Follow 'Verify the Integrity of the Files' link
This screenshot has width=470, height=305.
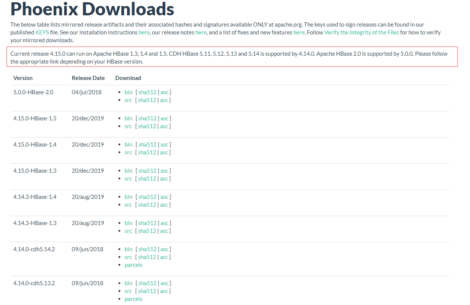tap(361, 33)
